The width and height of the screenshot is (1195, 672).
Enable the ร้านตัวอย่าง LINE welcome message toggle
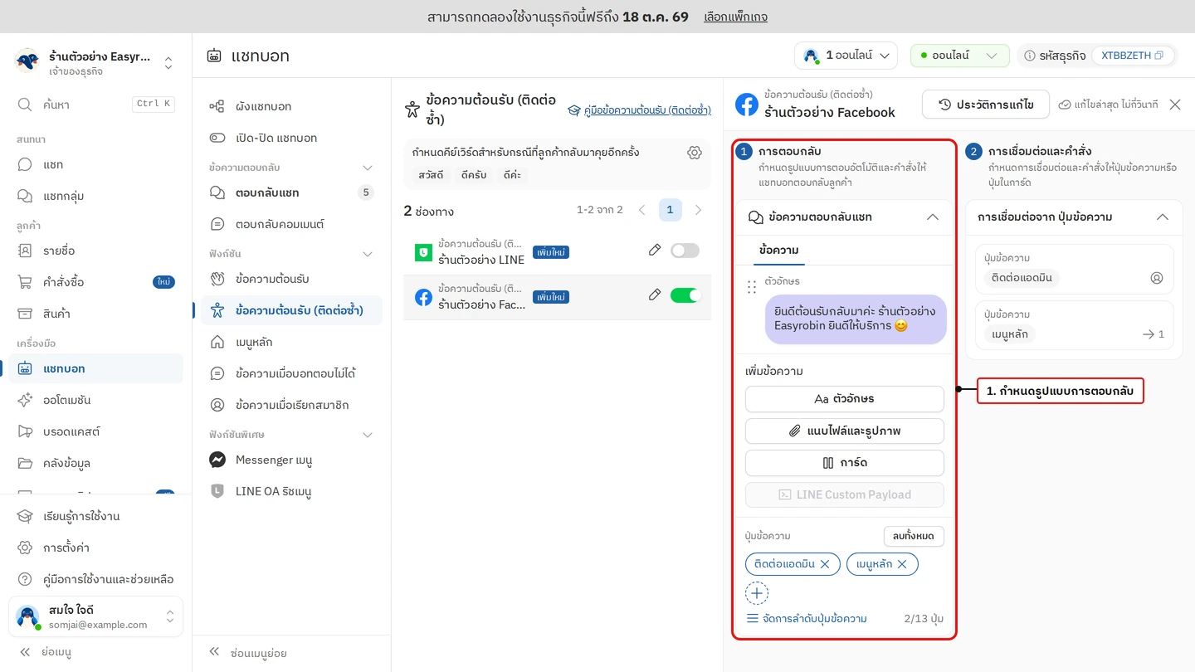685,251
